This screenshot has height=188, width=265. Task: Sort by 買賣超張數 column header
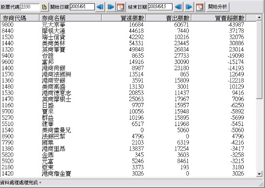[x=219, y=18]
